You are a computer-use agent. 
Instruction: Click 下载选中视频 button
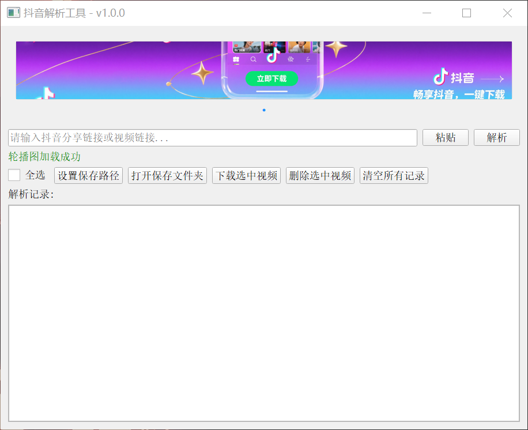click(246, 175)
